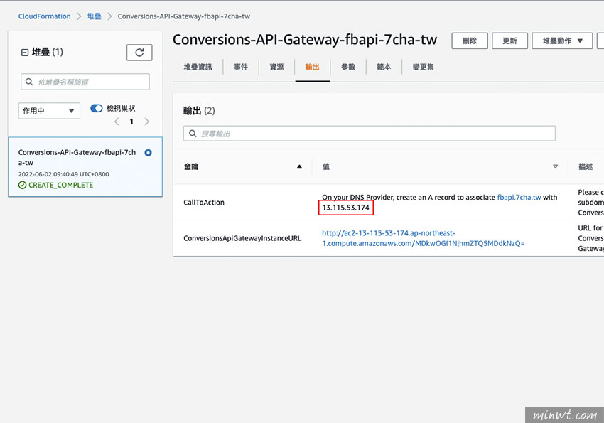The image size is (604, 423).
Task: Go to next page of stacks
Action: [147, 122]
